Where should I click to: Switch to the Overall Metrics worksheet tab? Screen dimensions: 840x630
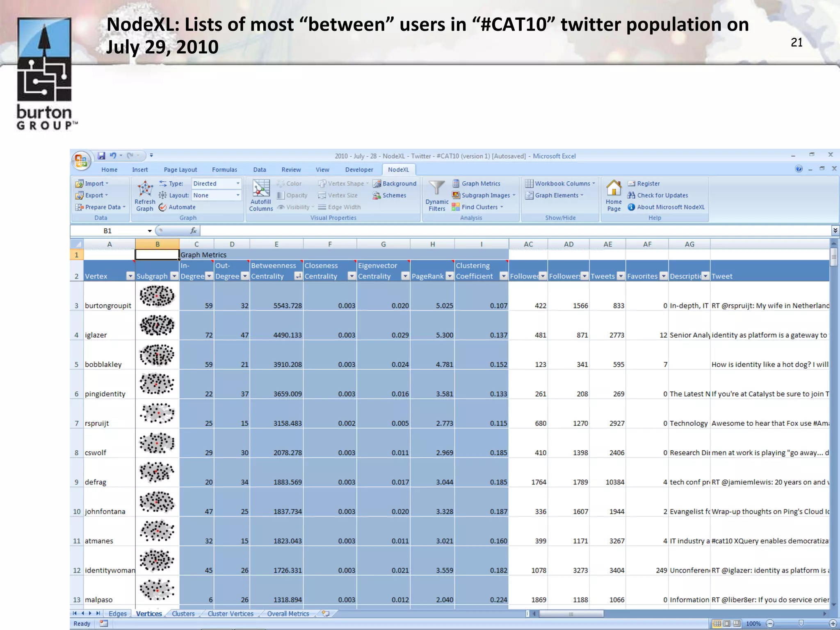coord(288,614)
